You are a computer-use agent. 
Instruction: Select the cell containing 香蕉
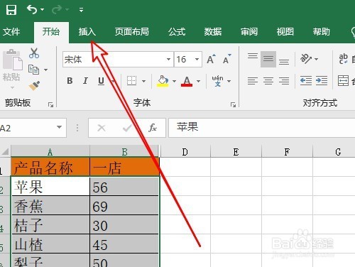click(50, 206)
